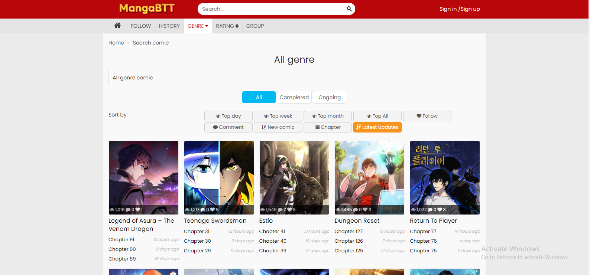Expand the GENRE dropdown menu
The height and width of the screenshot is (275, 590).
tap(198, 26)
